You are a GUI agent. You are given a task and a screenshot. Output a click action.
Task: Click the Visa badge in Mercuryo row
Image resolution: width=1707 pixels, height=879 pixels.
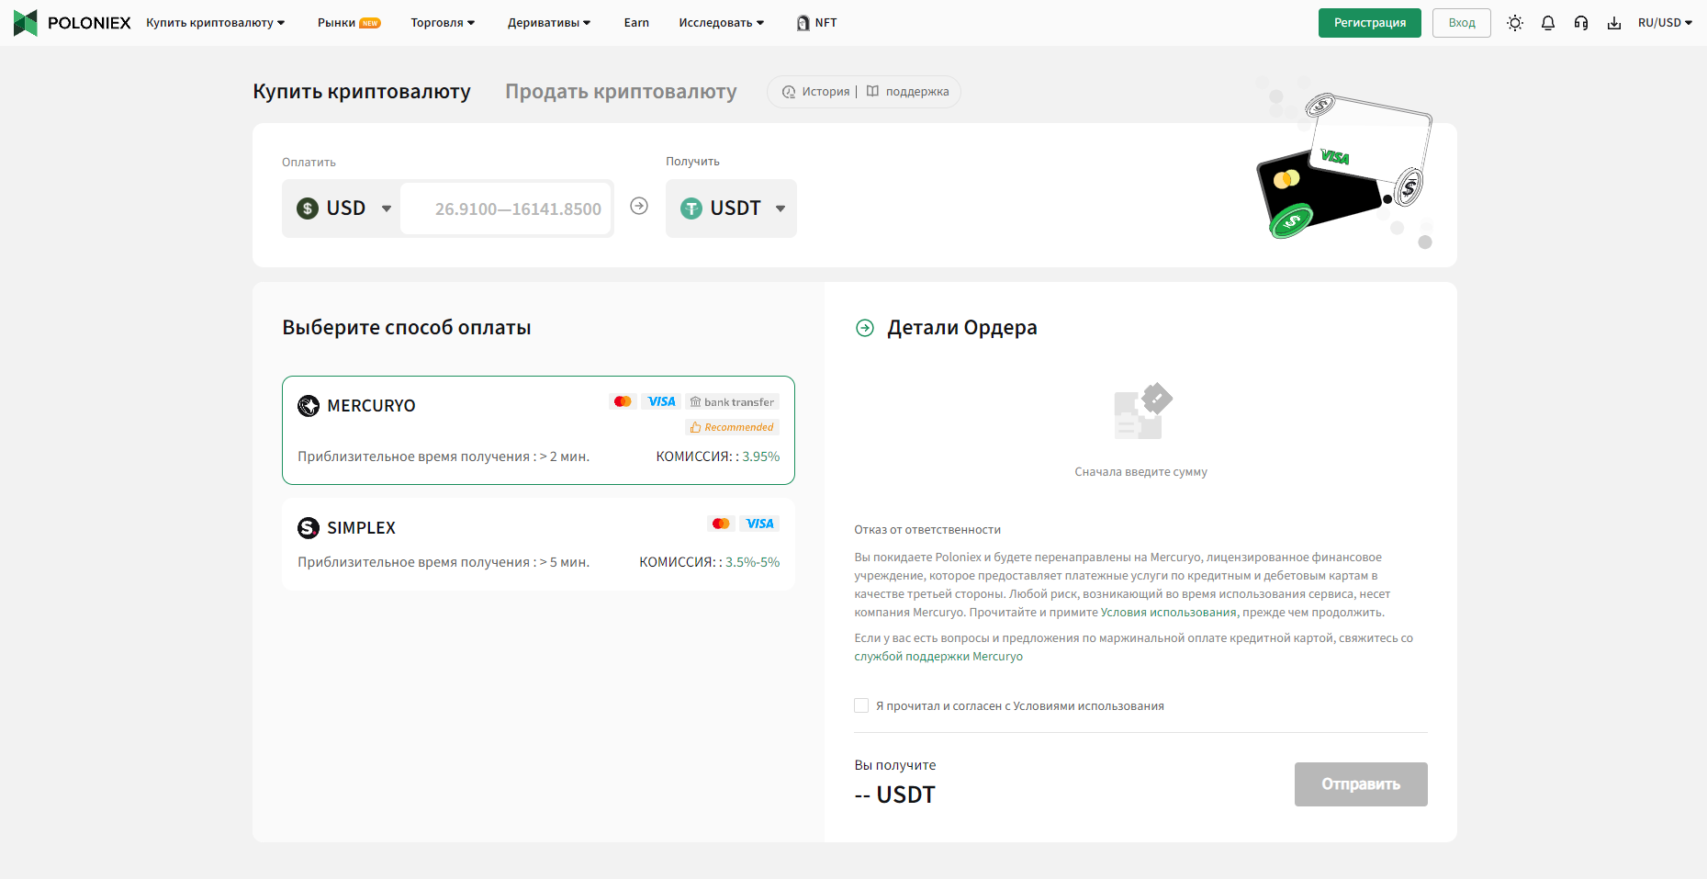(x=661, y=401)
